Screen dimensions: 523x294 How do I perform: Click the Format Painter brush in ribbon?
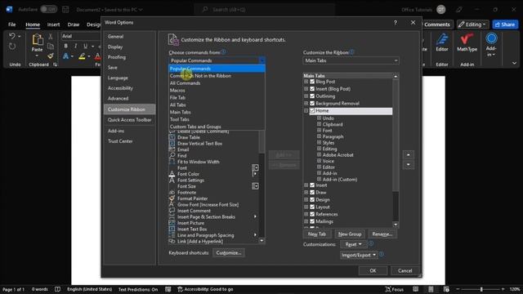click(51, 56)
